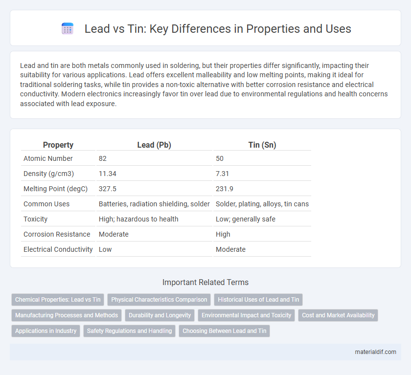Select the lead density value 11.34
The width and height of the screenshot is (411, 375).
click(x=108, y=174)
